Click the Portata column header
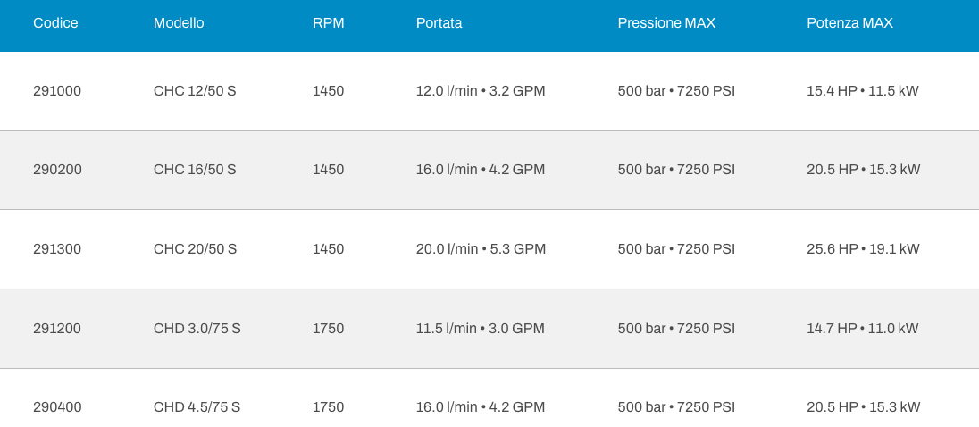The image size is (979, 427). click(439, 23)
